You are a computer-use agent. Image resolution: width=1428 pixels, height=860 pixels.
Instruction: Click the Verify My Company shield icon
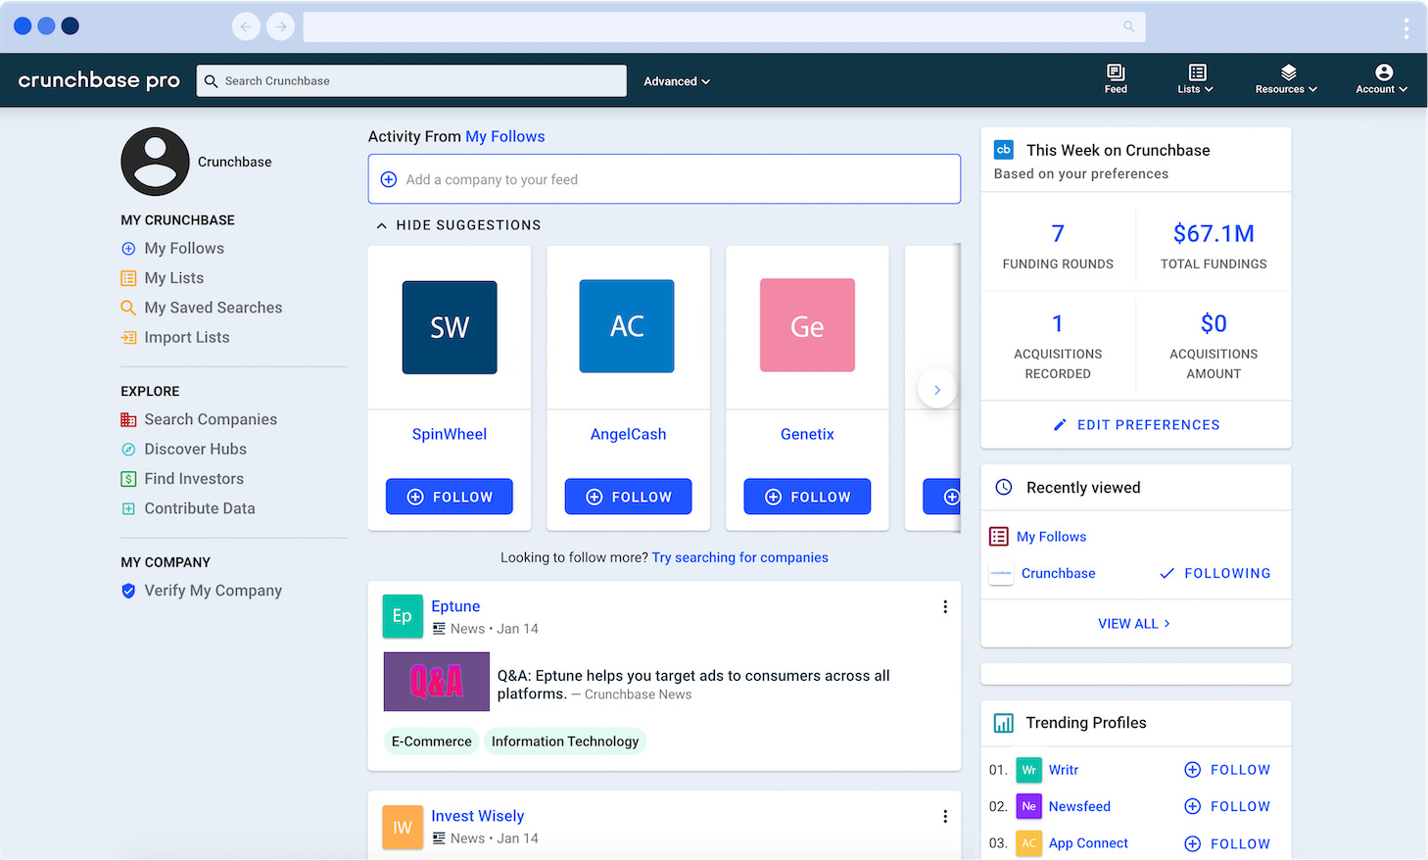pos(128,591)
